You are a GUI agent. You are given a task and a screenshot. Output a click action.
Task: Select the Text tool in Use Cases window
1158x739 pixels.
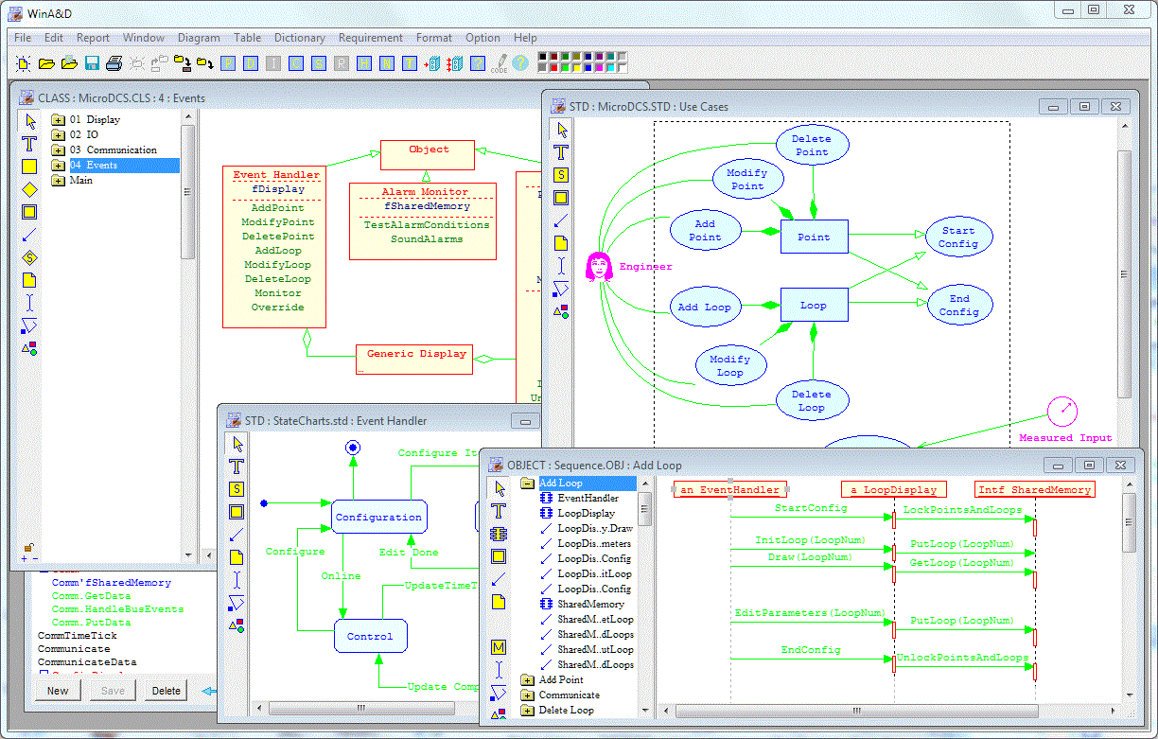pos(561,152)
